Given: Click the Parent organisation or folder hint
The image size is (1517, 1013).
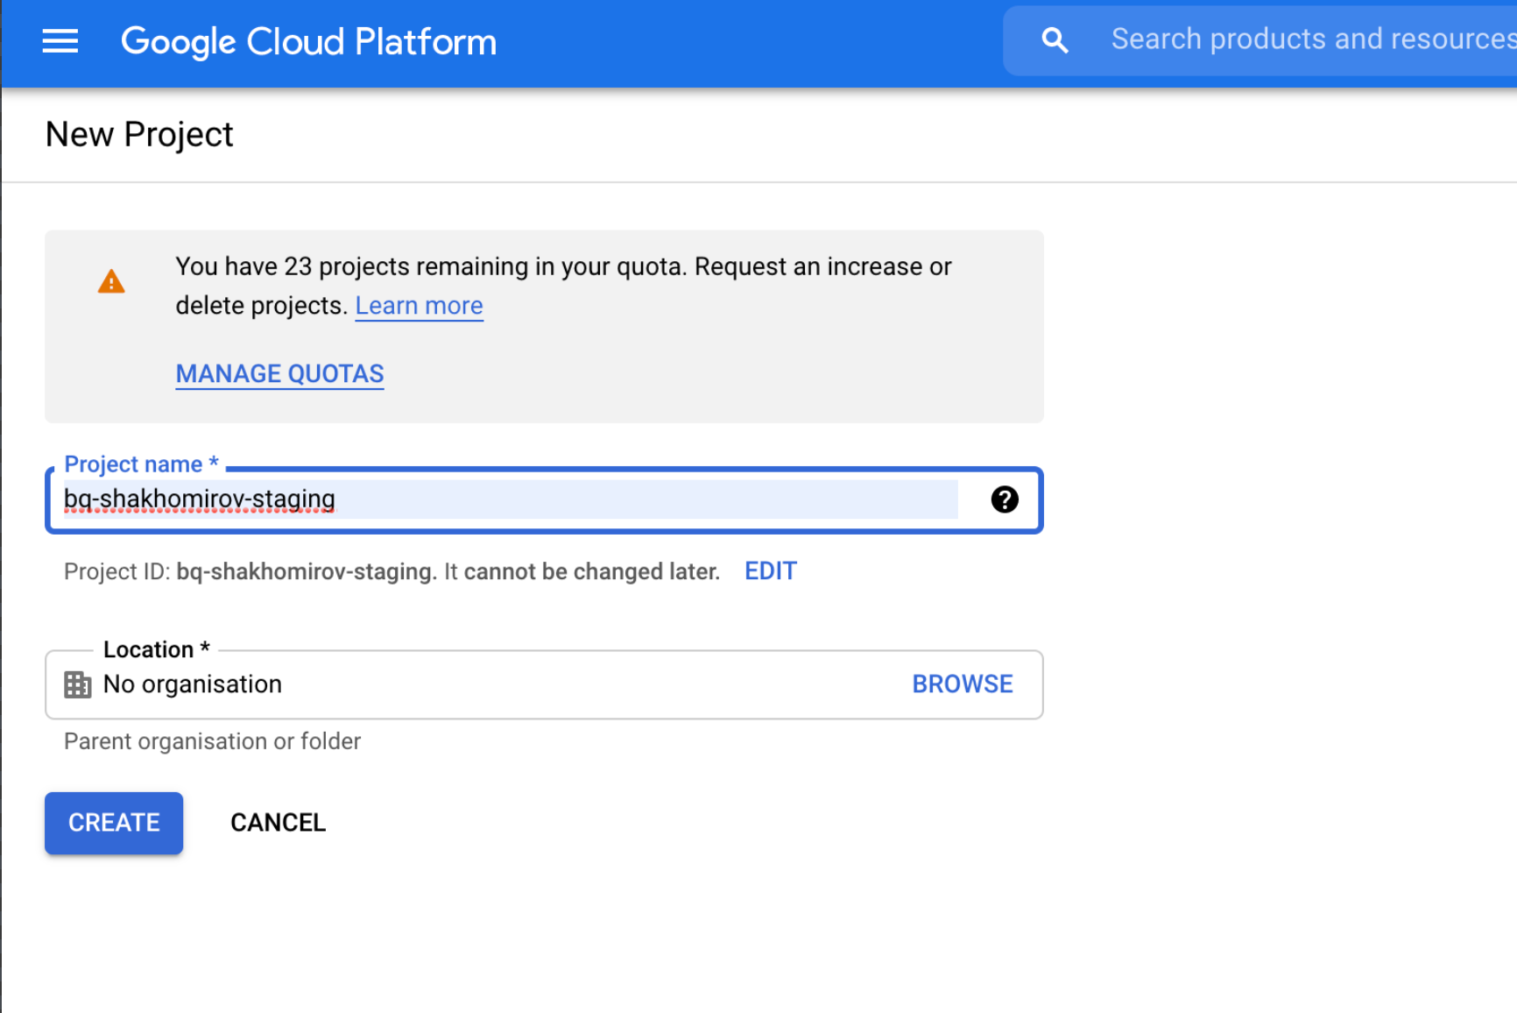Looking at the screenshot, I should (x=212, y=741).
